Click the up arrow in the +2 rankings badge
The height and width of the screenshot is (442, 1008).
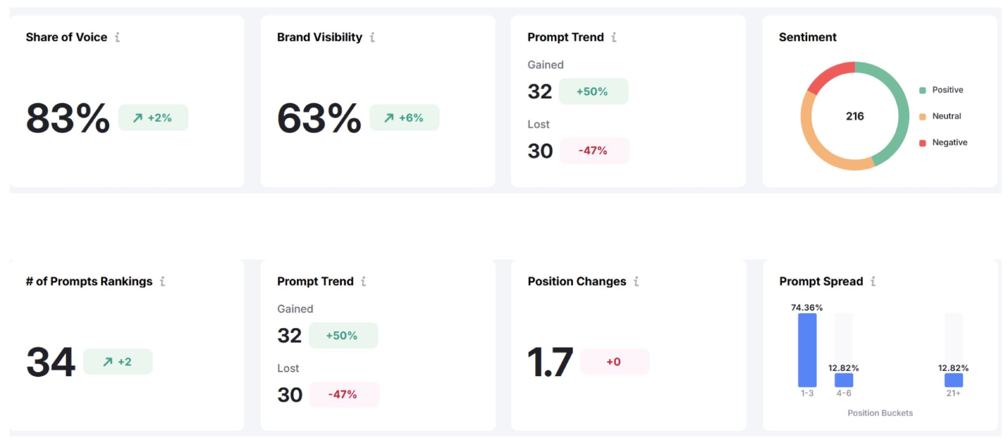(107, 362)
